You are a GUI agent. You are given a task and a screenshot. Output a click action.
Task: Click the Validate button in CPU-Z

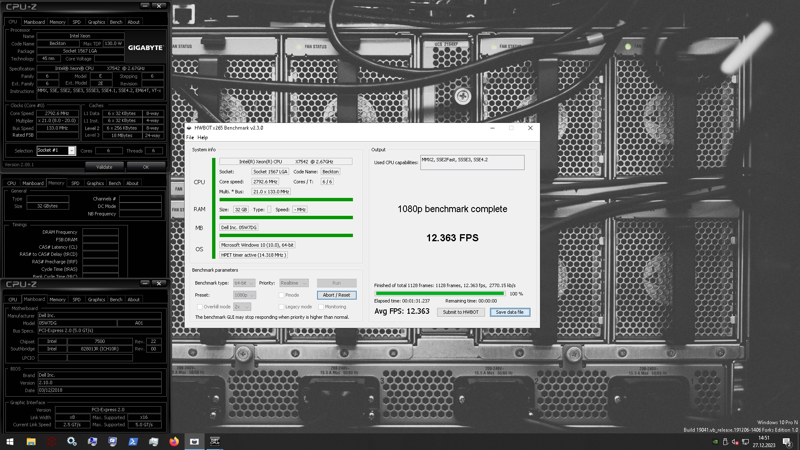(104, 167)
